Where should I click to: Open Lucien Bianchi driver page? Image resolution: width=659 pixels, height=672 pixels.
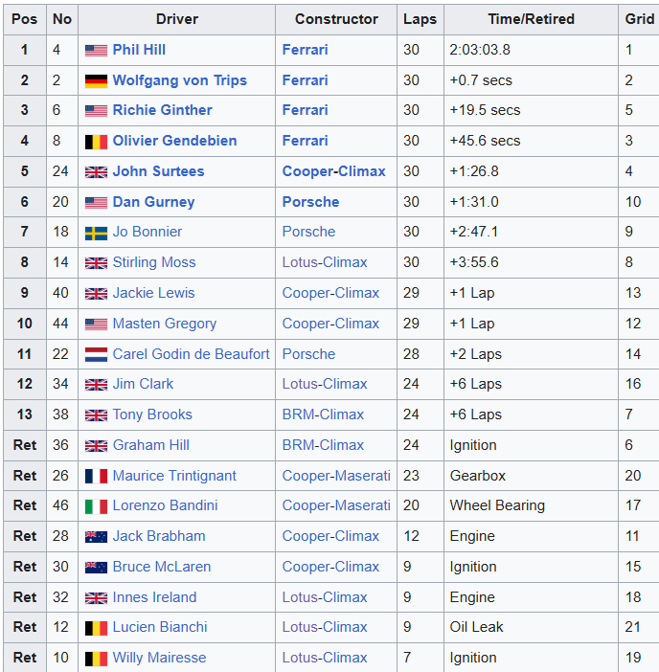160,627
